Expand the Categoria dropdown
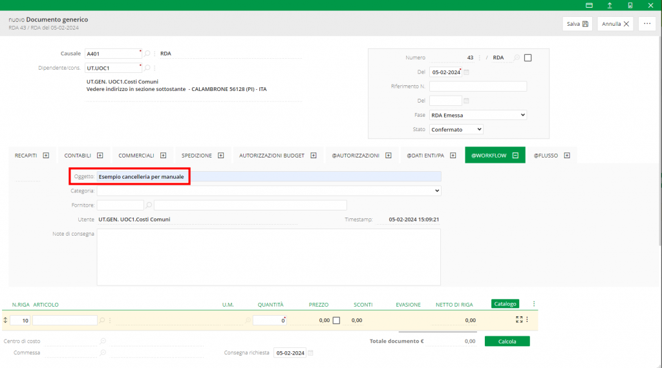The height and width of the screenshot is (368, 662). pos(268,191)
